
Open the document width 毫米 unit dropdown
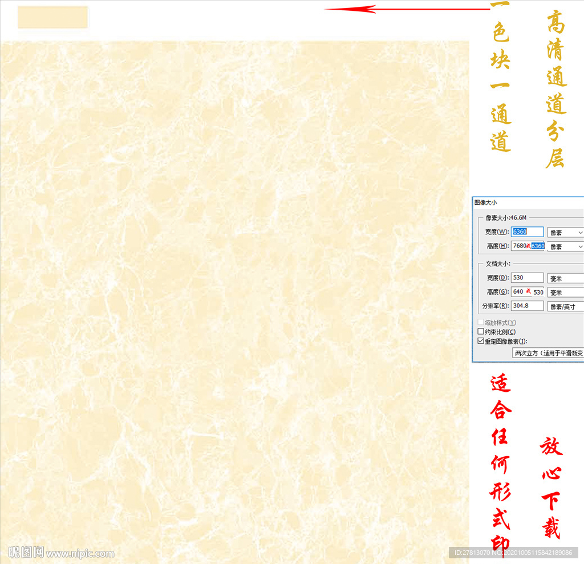[565, 278]
